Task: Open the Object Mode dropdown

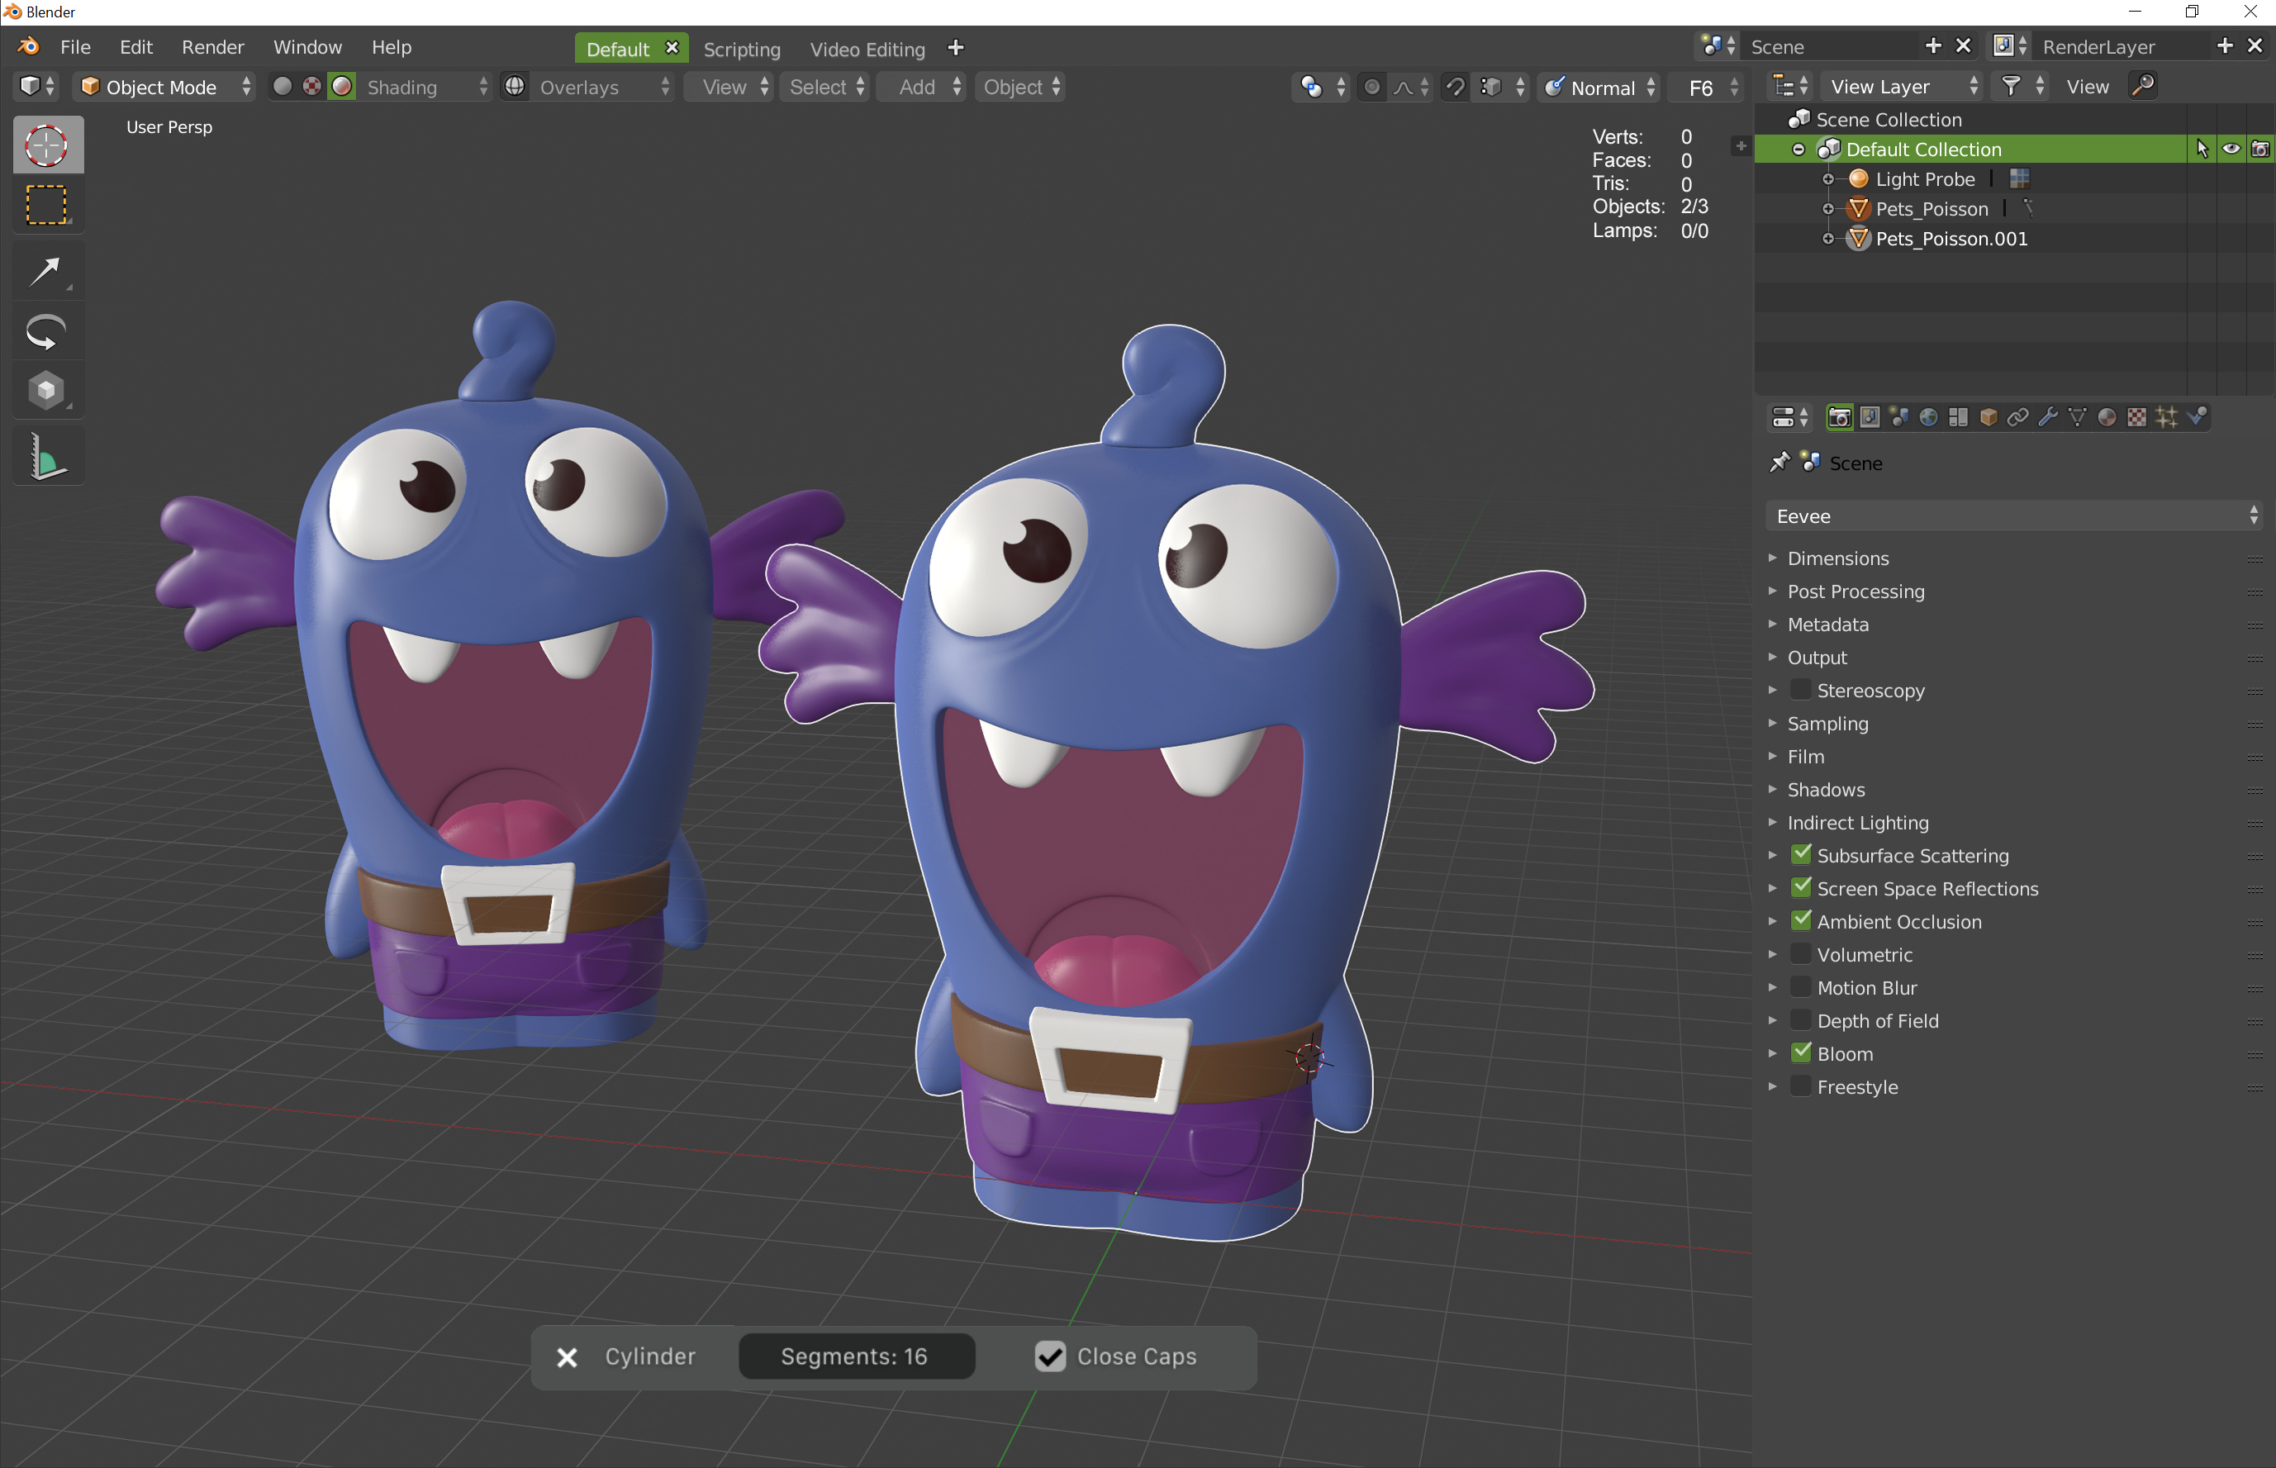Action: pyautogui.click(x=165, y=87)
